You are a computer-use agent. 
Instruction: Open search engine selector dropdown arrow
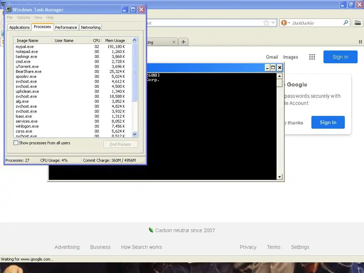pos(289,23)
